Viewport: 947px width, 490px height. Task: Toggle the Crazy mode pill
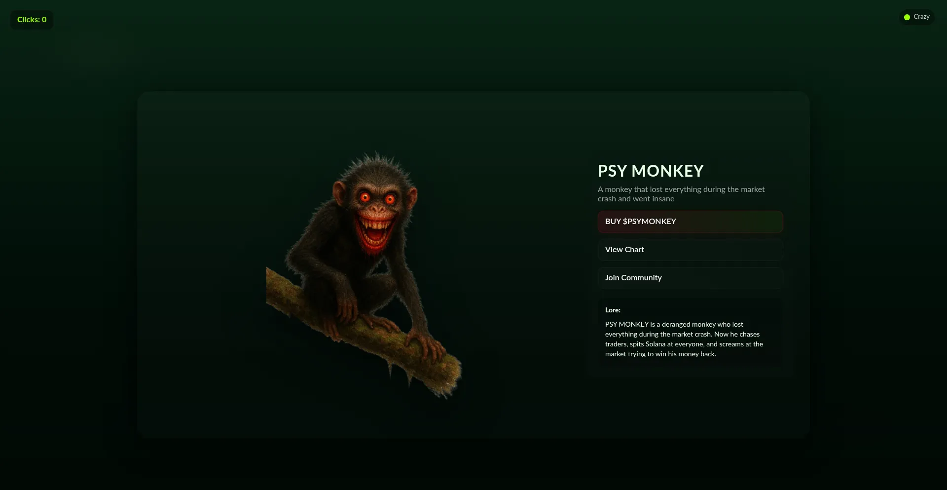point(916,17)
